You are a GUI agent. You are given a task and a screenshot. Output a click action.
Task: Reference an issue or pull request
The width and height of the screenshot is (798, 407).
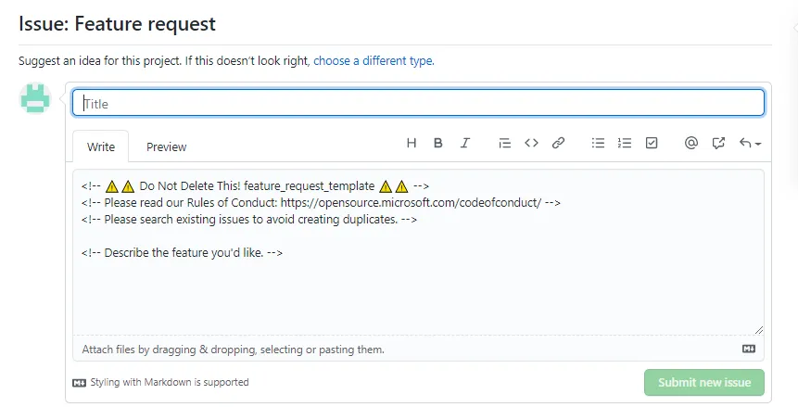coord(718,144)
